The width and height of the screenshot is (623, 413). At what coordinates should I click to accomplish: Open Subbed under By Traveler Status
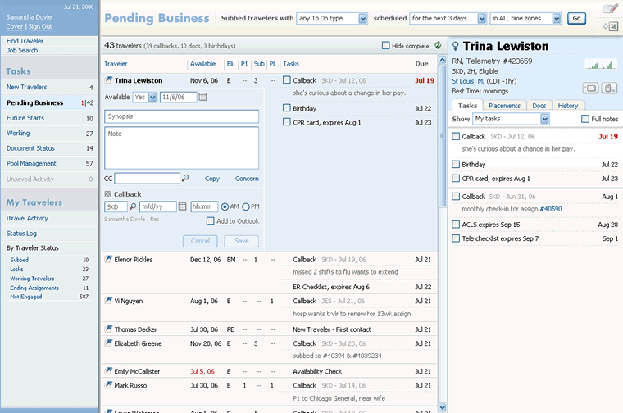tap(19, 260)
